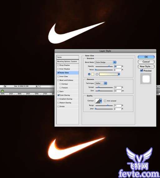The width and height of the screenshot is (160, 178).
Task: Click the yellow-to-transparent gradient bar
Action: pos(109,74)
